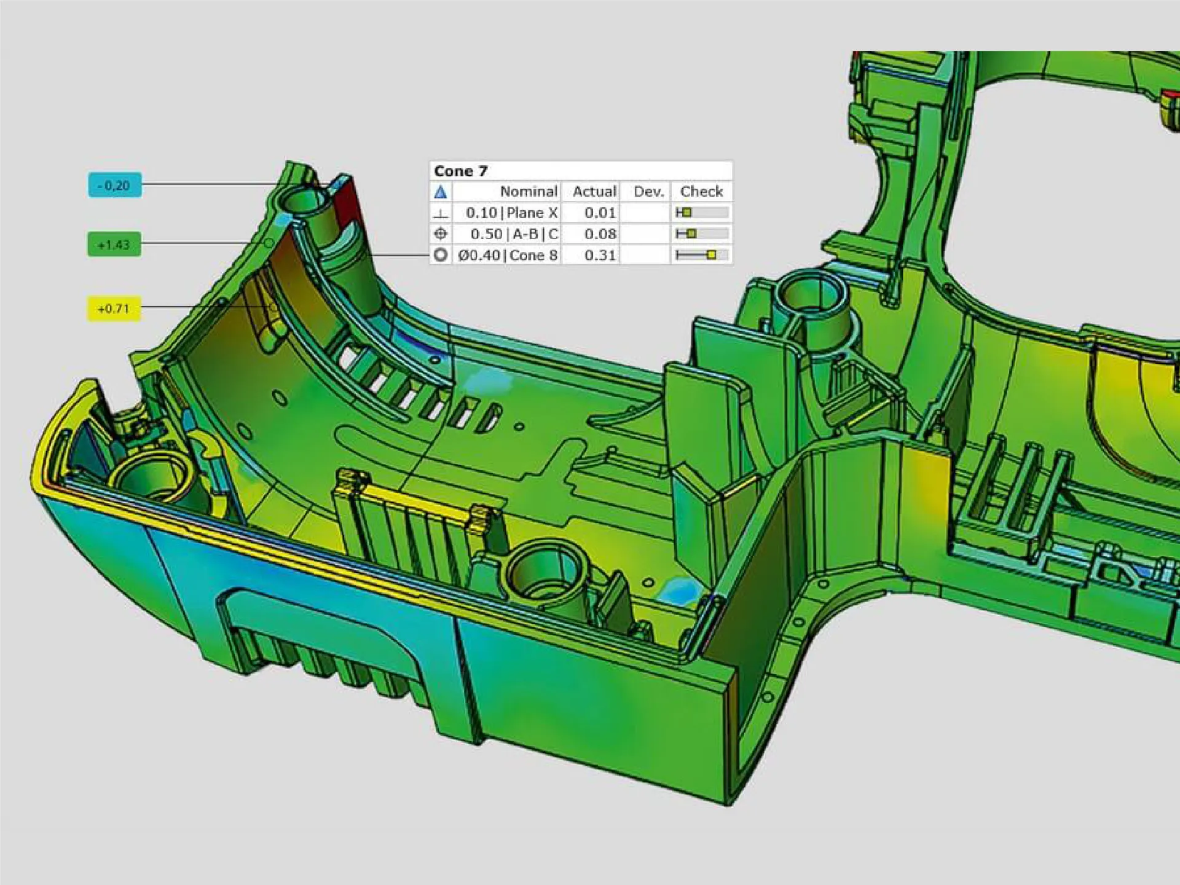Viewport: 1180px width, 885px height.
Task: Click the perpendicularity symbol icon
Action: [440, 213]
